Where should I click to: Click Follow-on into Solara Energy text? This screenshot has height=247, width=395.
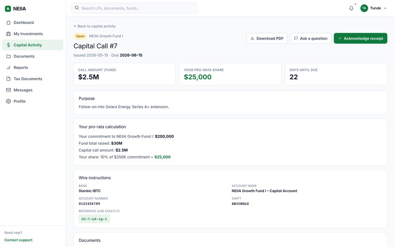tap(124, 107)
